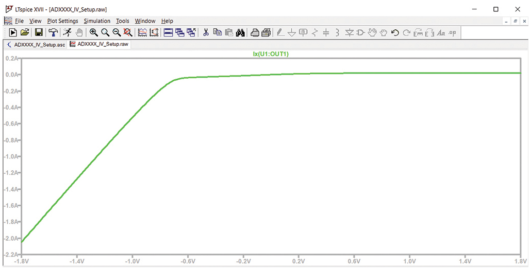Click the running man simulate icon
Viewport: 531px width, 270px height.
point(68,32)
